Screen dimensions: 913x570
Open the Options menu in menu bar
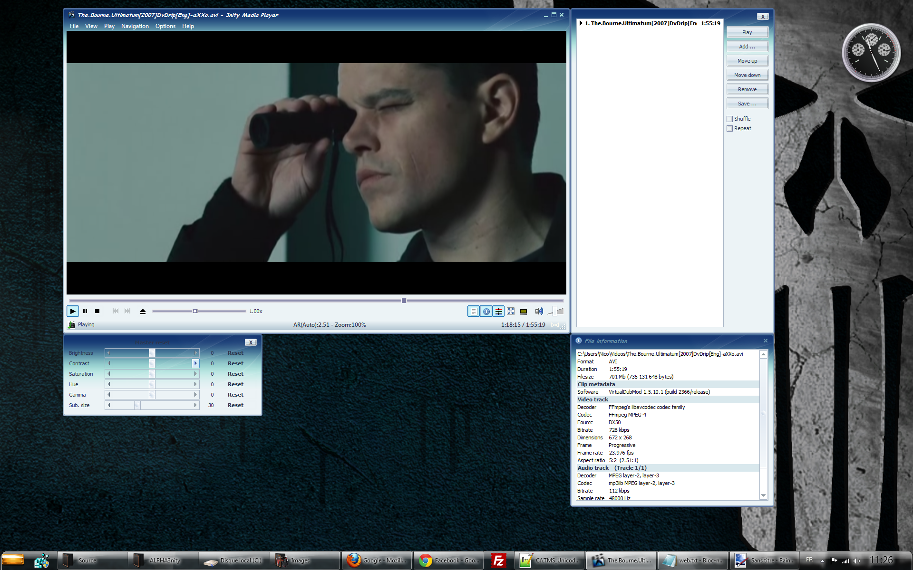point(165,26)
